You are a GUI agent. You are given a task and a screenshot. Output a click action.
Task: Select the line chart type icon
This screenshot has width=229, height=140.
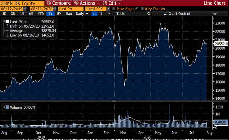(94, 14)
